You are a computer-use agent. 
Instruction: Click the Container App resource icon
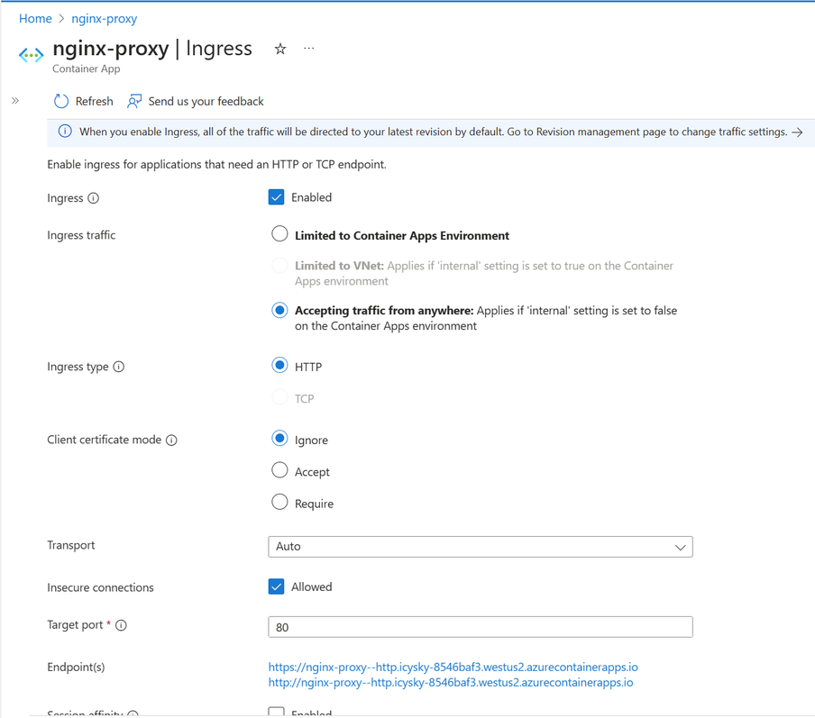31,55
